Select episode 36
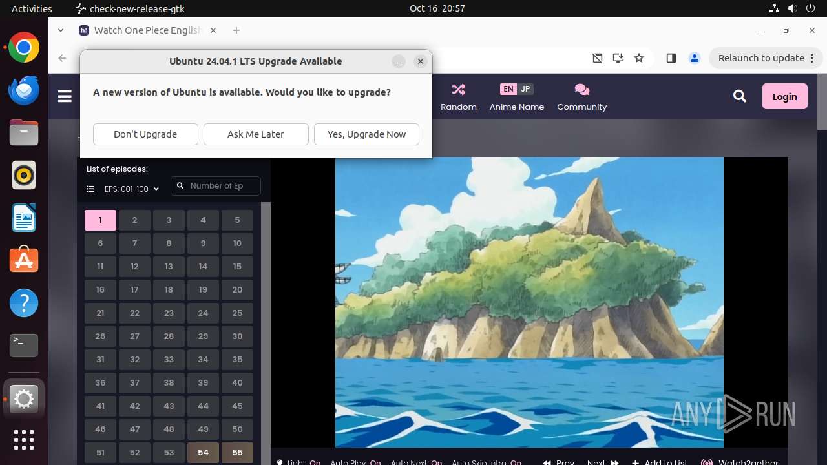This screenshot has width=827, height=465. (x=100, y=383)
